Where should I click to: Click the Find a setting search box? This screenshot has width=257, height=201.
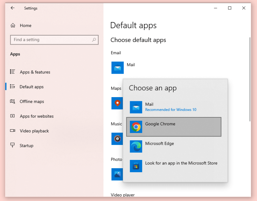coord(51,39)
